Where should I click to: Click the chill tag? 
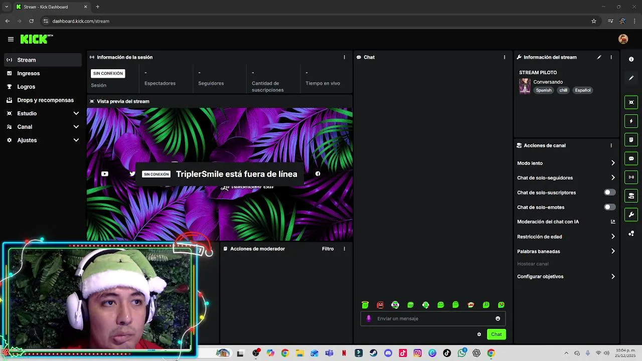point(563,90)
